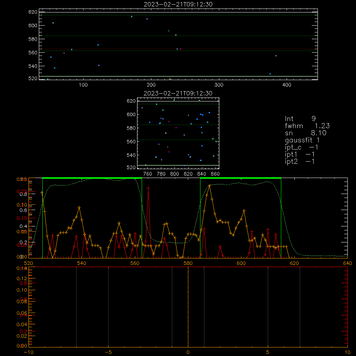Click the thick green bar over 585-615 window
Viewport: 356px width, 356px height.
[241, 178]
